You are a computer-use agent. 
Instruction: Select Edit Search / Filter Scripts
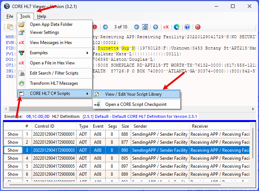[x=54, y=73]
